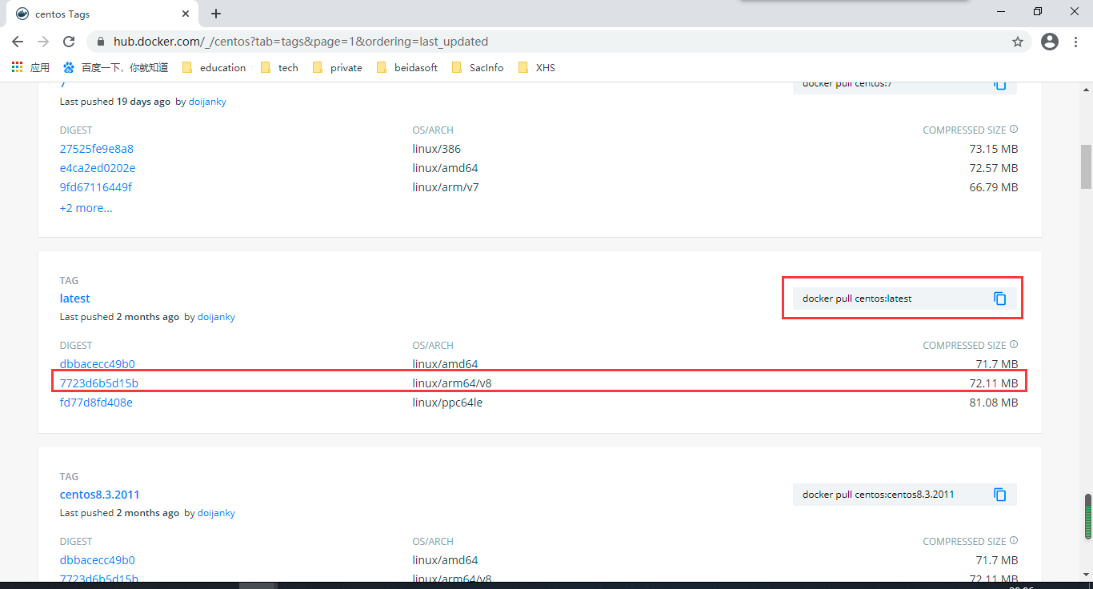Viewport: 1093px width, 589px height.
Task: Open digest dbbacecc49b0 under centos8.3.2011 tag
Action: tap(97, 560)
